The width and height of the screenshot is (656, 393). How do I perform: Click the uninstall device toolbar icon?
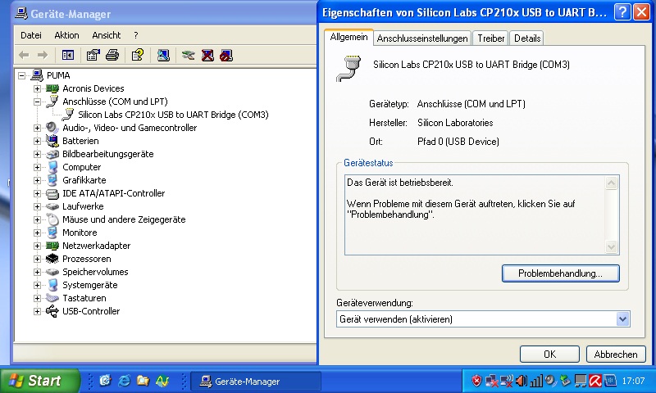207,55
